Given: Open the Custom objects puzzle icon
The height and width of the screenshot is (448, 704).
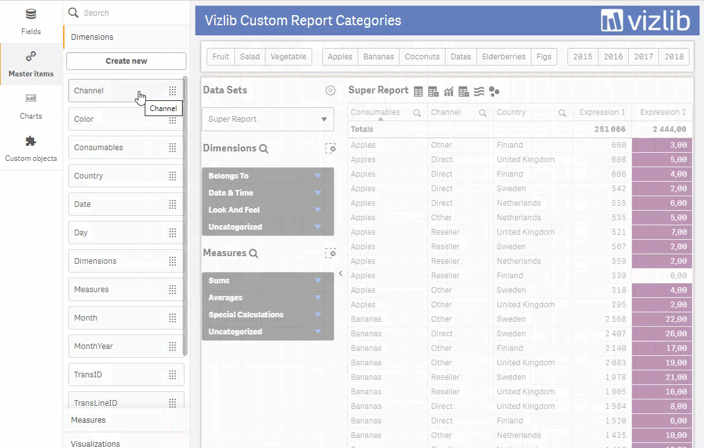Looking at the screenshot, I should [x=30, y=141].
